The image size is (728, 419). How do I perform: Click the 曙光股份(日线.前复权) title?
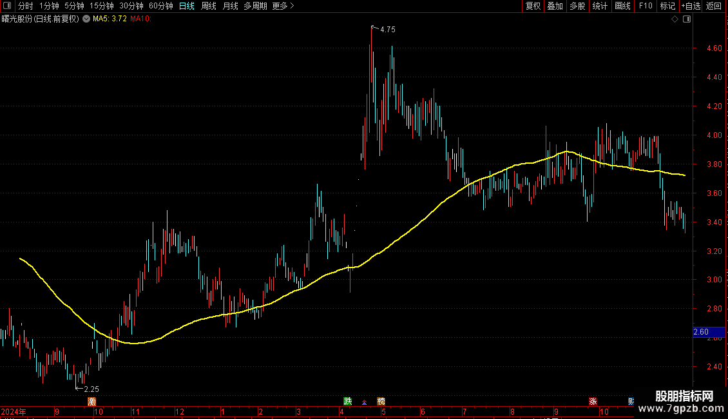41,19
